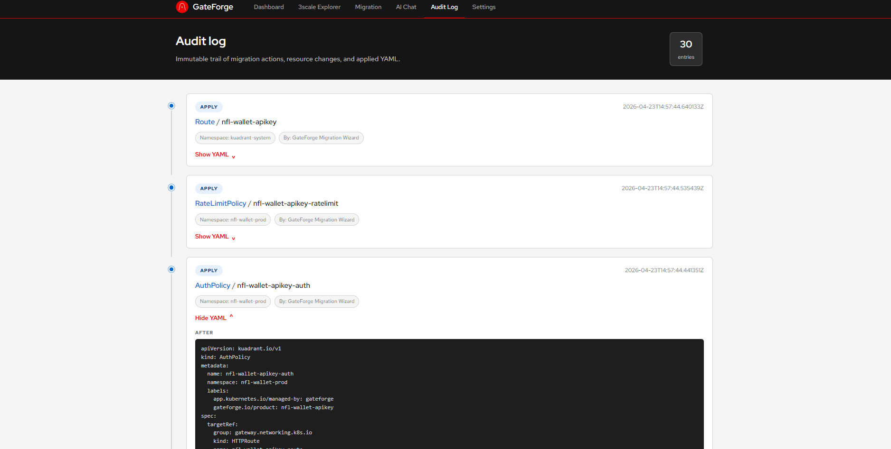Select the Audit Log tab

click(x=444, y=7)
